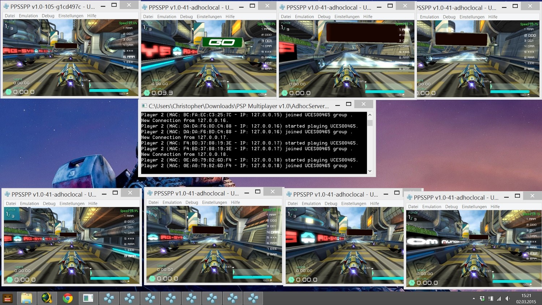This screenshot has height=305, width=542.
Task: Open Datei menu in bottom-right PPSSPP window
Action: point(413,207)
